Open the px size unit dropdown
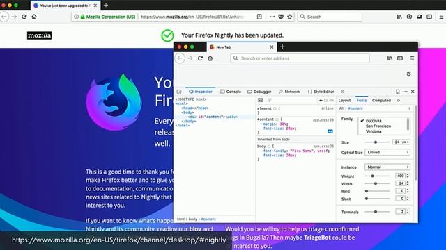The width and height of the screenshot is (446, 250). point(406,142)
